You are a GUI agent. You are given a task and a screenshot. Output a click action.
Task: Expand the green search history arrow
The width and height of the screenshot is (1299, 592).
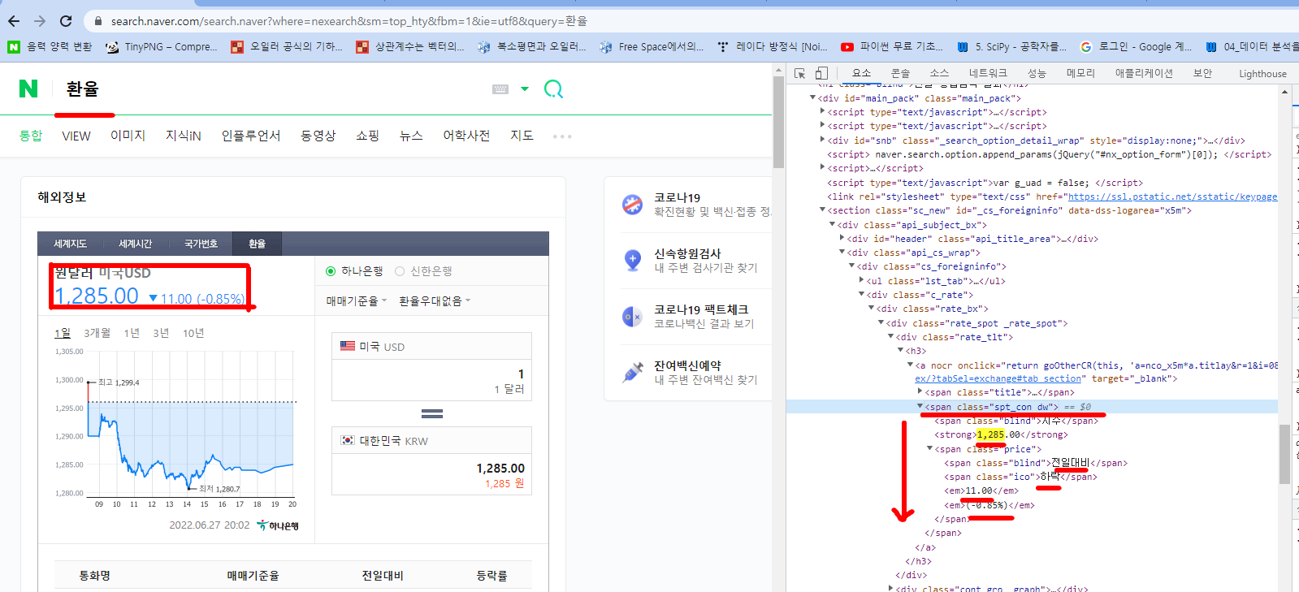click(x=525, y=89)
